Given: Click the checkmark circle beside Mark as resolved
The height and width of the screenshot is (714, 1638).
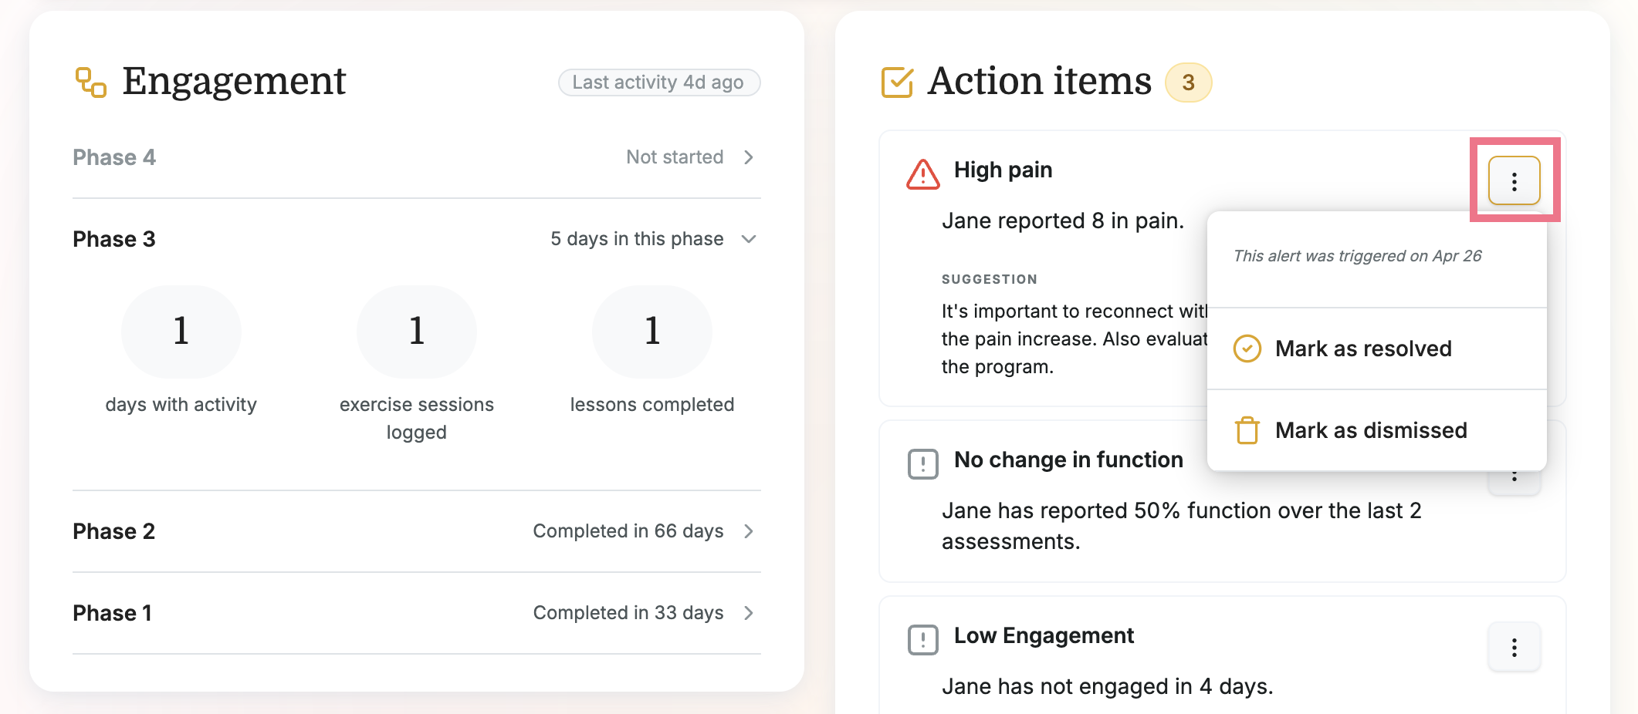Looking at the screenshot, I should click(1247, 349).
